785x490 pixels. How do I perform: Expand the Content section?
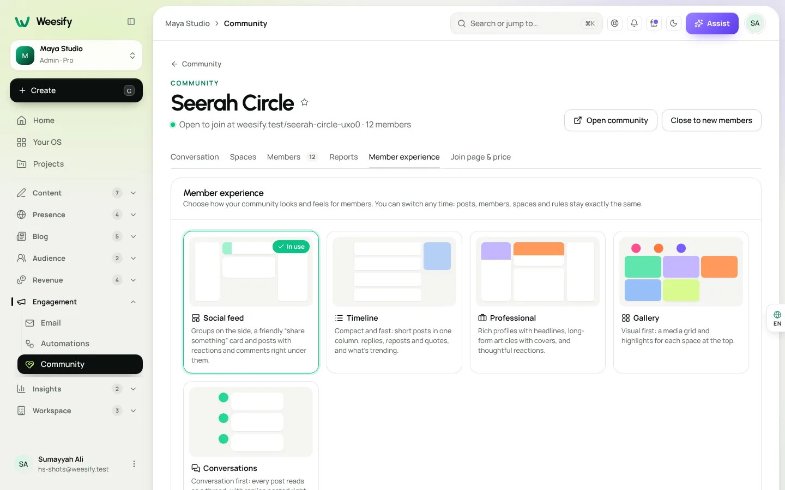(76, 193)
